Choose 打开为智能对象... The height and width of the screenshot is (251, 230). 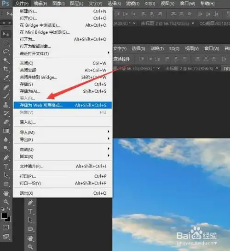[63, 46]
